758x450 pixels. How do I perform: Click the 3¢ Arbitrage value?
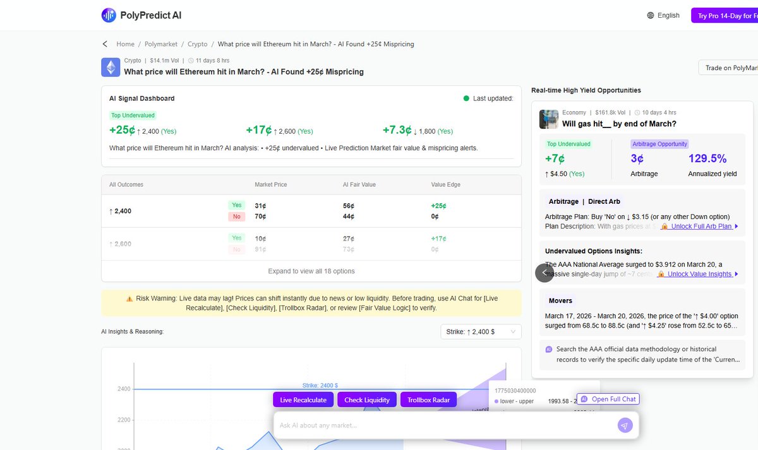(637, 158)
